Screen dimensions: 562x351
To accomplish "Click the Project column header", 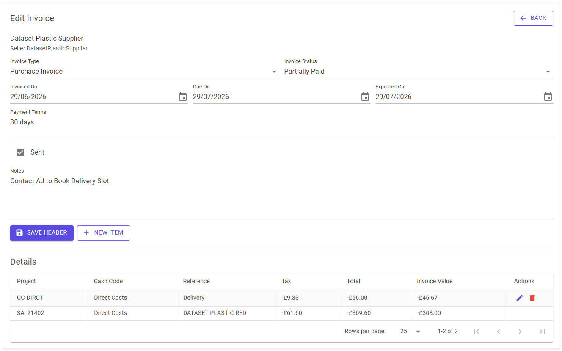I will click(x=26, y=281).
